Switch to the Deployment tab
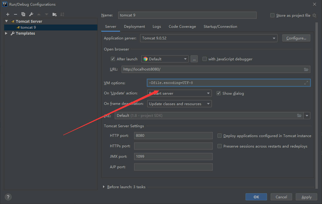The image size is (322, 204). [x=134, y=27]
